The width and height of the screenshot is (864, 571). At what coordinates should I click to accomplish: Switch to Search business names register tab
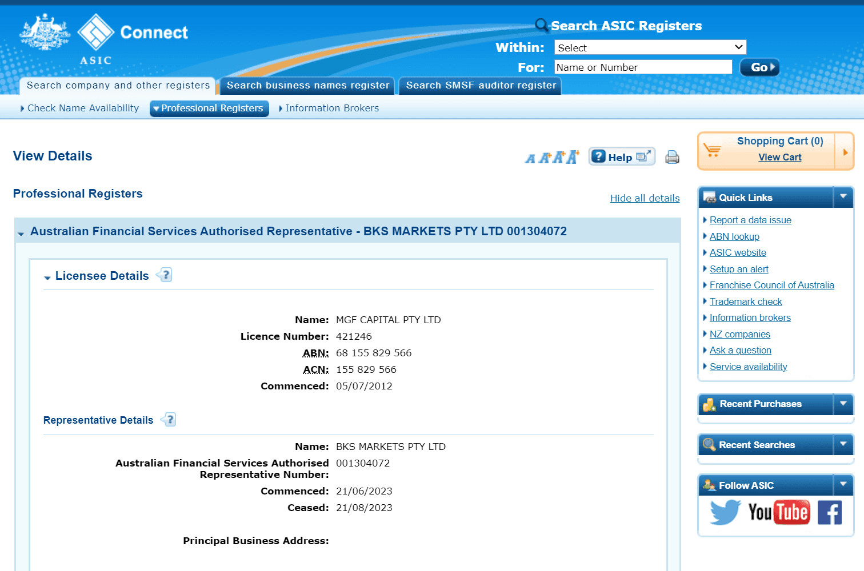307,85
